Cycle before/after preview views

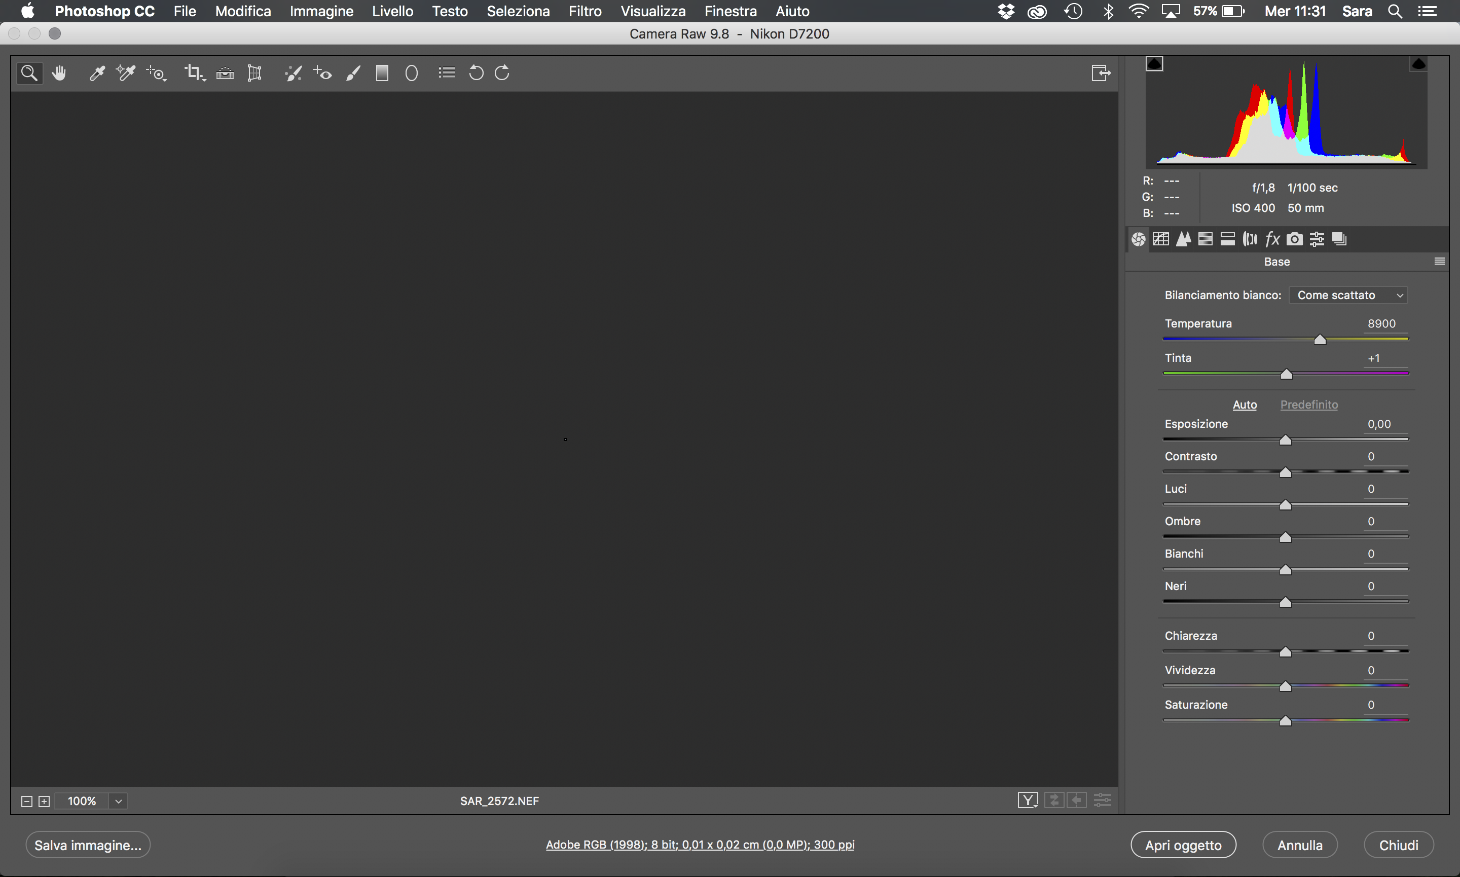pos(1028,800)
